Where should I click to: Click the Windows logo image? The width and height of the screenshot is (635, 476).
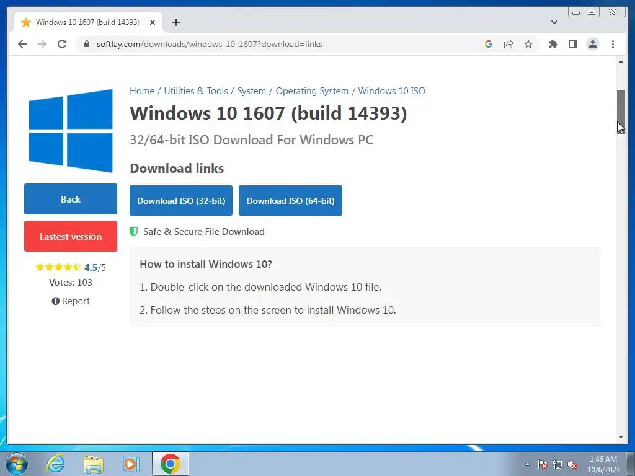point(71,131)
